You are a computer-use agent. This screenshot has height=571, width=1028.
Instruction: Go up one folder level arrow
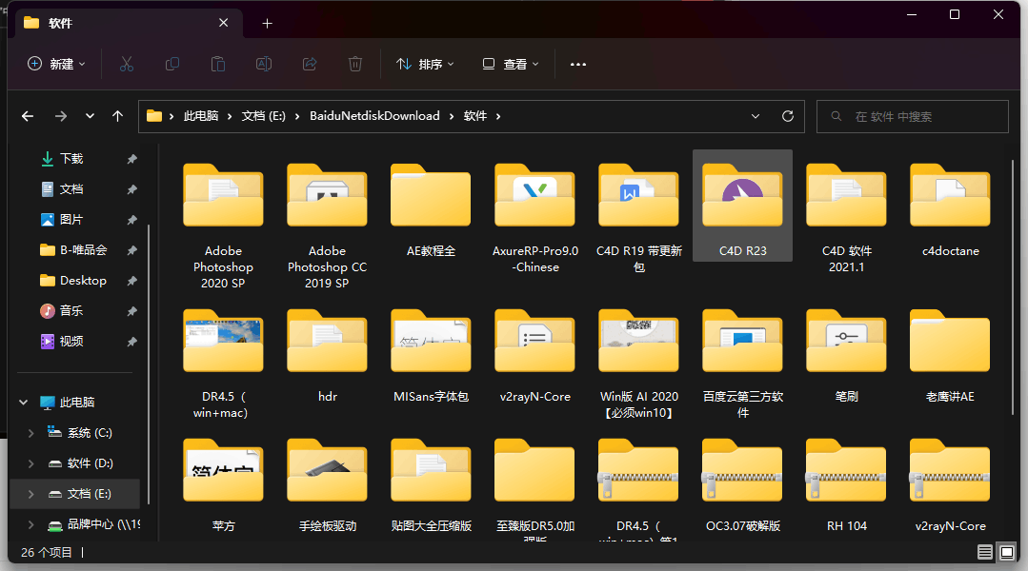(118, 116)
